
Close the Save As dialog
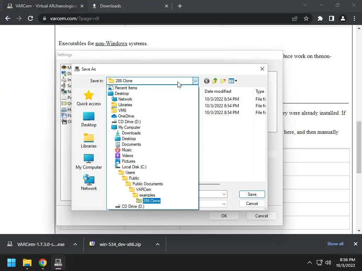tap(262, 69)
